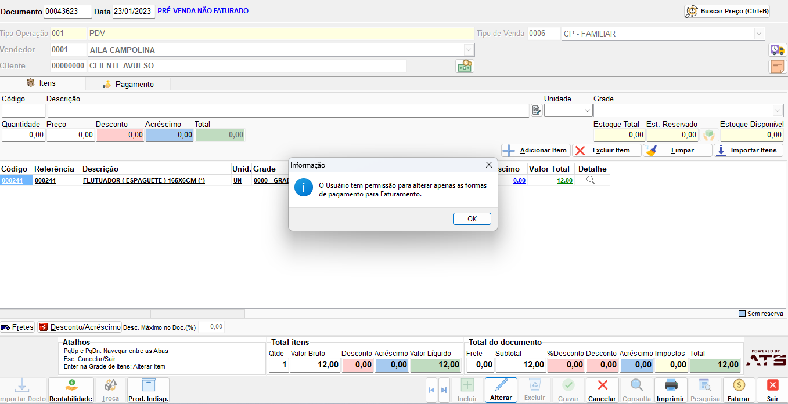
Task: Expand the Vendedor dropdown
Action: click(x=469, y=50)
